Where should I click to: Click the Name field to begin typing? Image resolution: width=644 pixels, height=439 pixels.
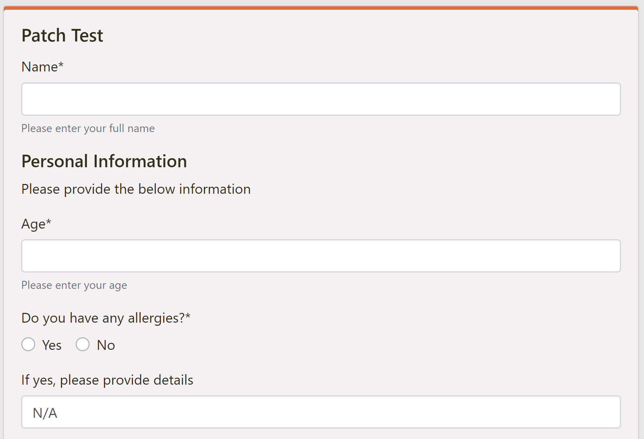(x=321, y=99)
